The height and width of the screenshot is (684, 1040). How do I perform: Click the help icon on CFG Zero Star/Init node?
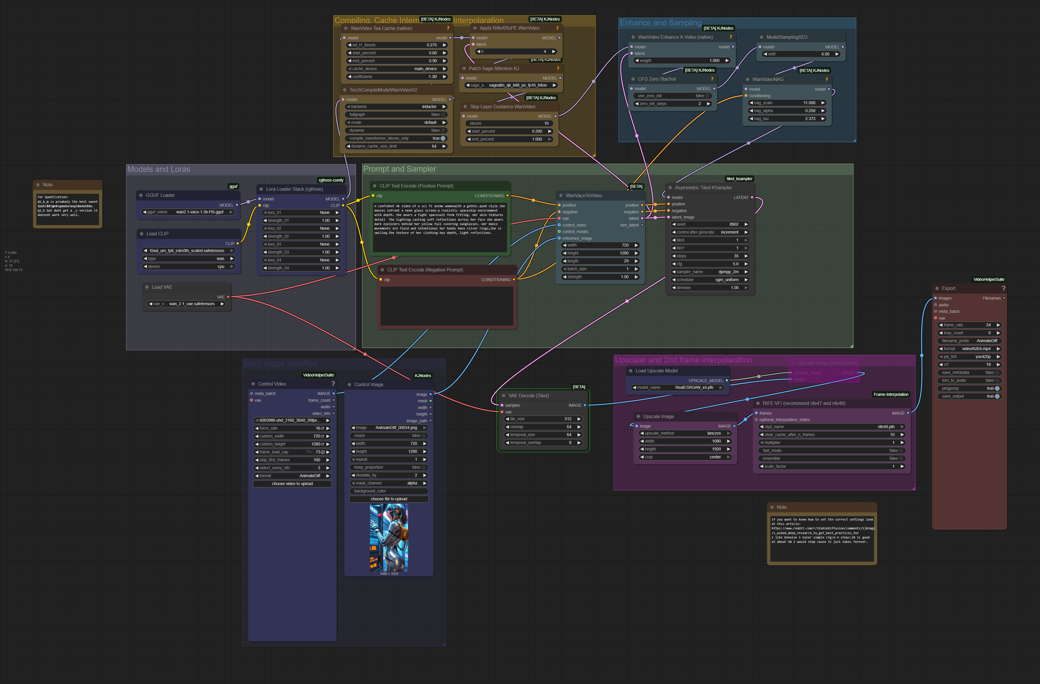click(x=712, y=79)
